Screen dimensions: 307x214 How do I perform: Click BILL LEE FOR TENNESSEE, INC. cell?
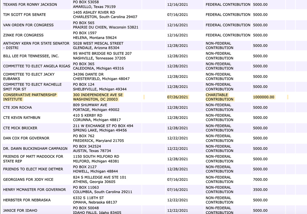(31, 56)
